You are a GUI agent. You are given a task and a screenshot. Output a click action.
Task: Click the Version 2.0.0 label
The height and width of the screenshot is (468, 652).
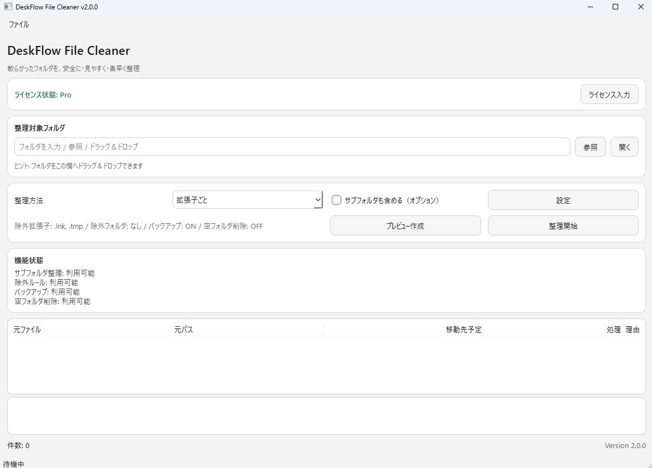coord(625,445)
